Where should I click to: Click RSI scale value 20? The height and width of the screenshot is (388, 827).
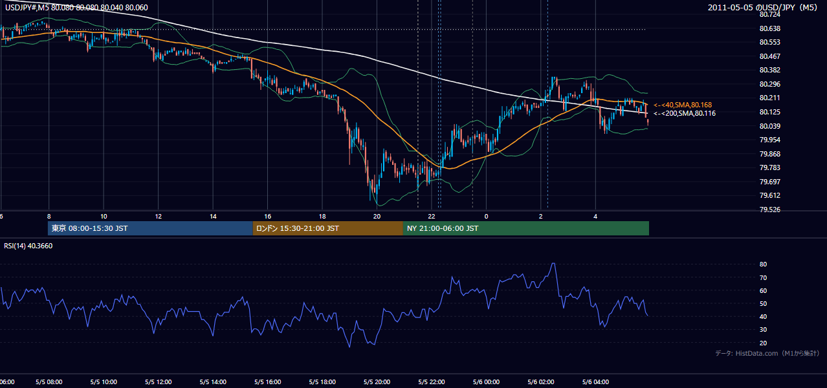[763, 343]
